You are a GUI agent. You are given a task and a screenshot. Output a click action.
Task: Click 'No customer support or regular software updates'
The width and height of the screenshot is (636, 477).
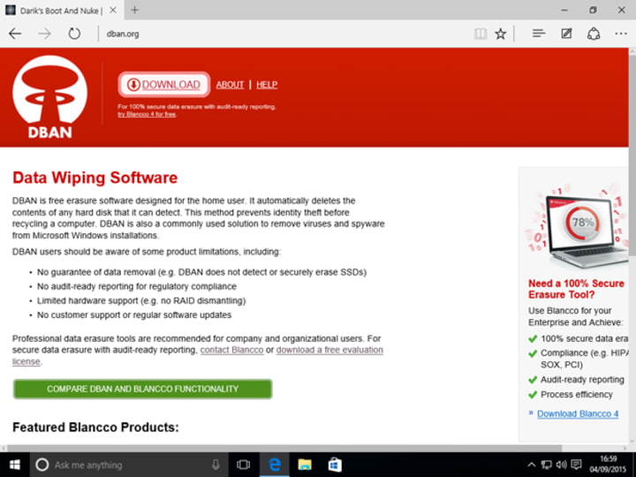click(134, 314)
